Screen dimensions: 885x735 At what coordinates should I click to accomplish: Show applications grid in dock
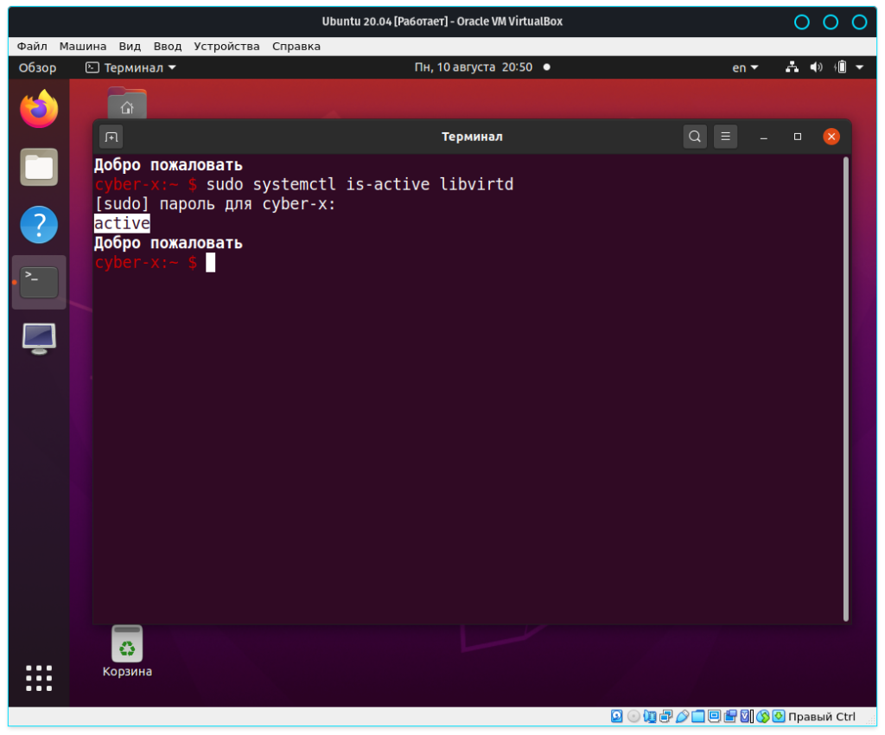pos(39,677)
